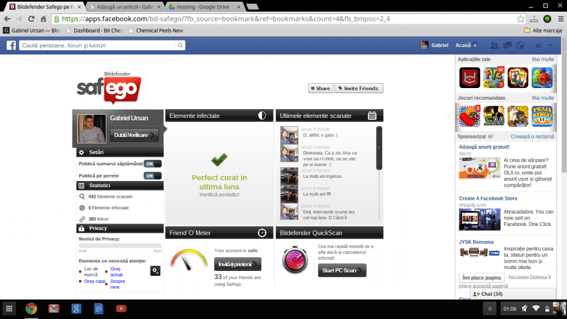Click the scanned items list scrollbar

(379, 148)
